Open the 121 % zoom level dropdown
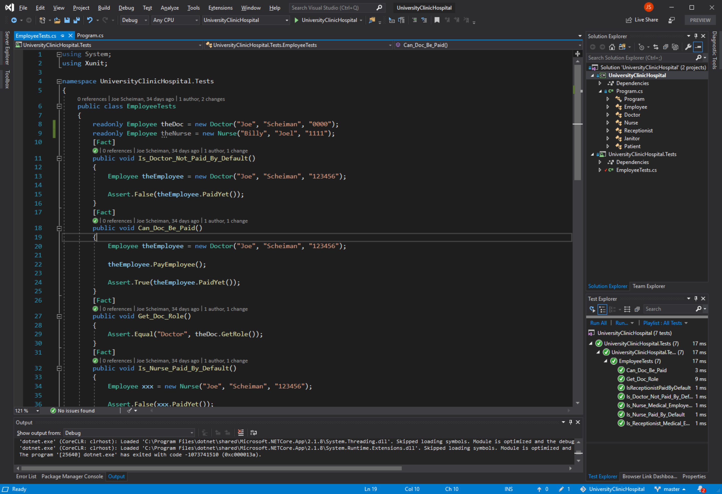Viewport: 722px width, 494px height. (27, 411)
